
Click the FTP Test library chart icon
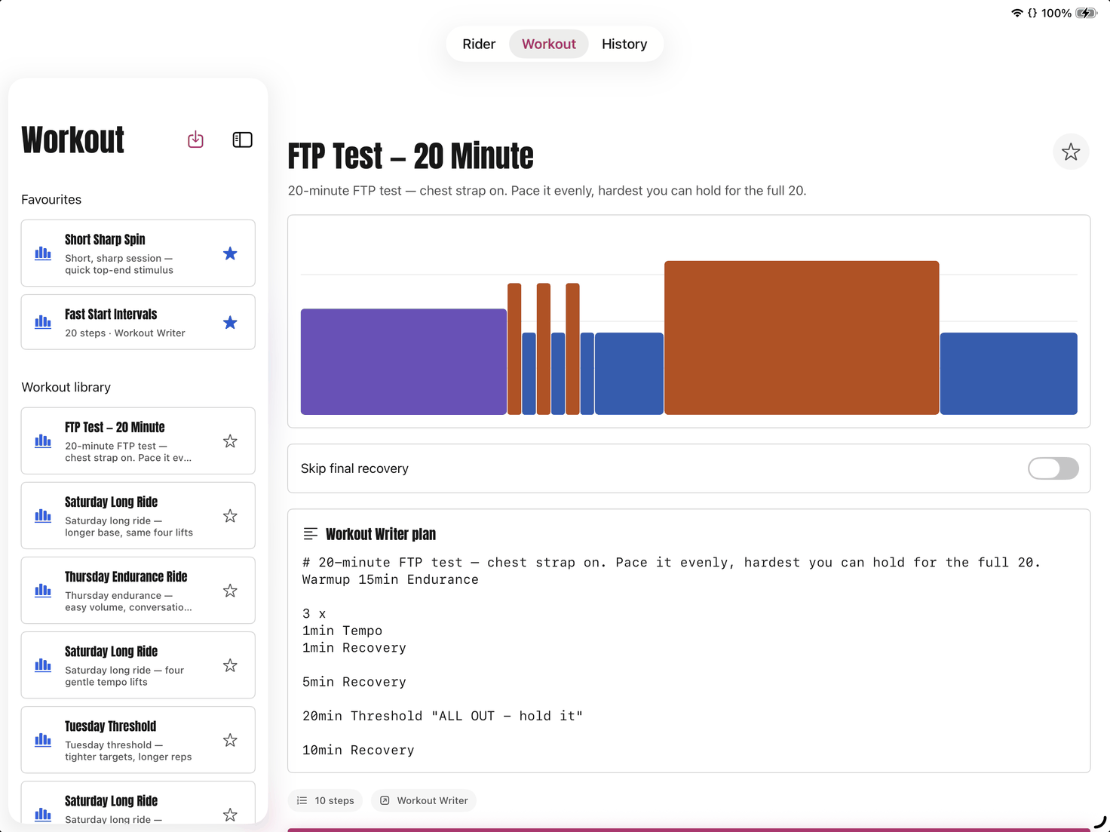pos(43,441)
